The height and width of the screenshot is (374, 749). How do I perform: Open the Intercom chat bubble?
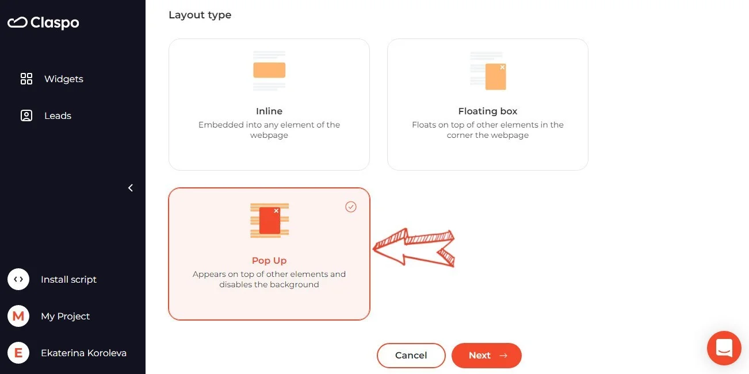point(724,348)
